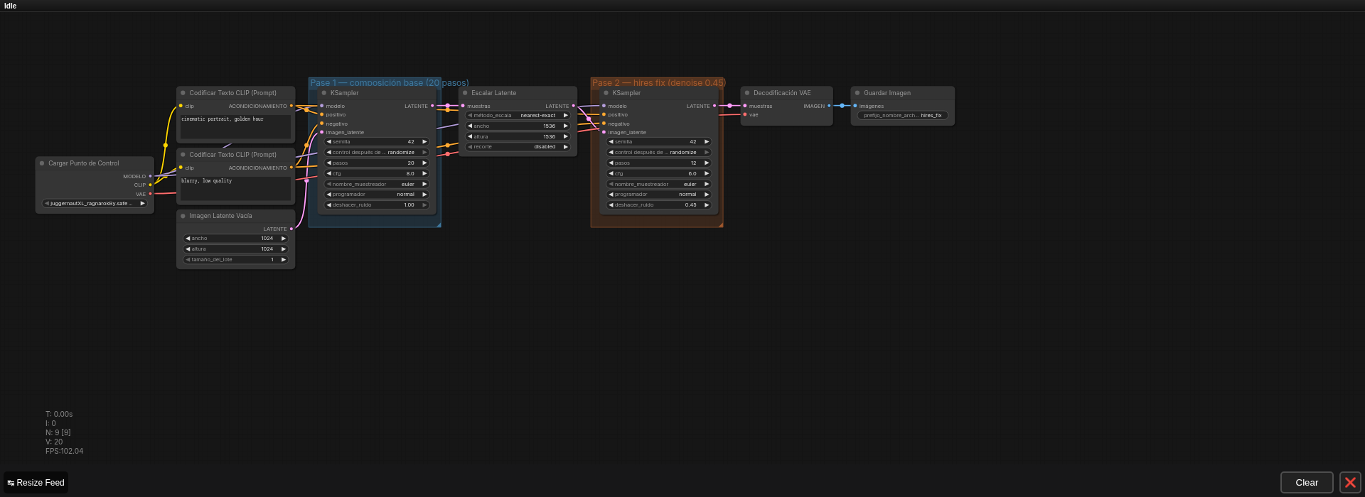Close the feed with the red X button
1365x497 pixels.
click(x=1350, y=483)
